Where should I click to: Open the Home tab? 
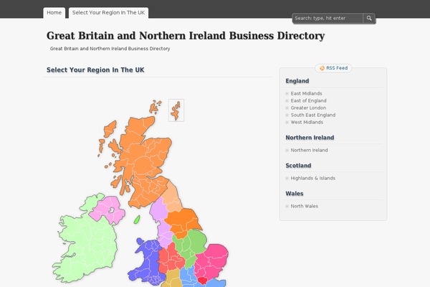tap(54, 13)
